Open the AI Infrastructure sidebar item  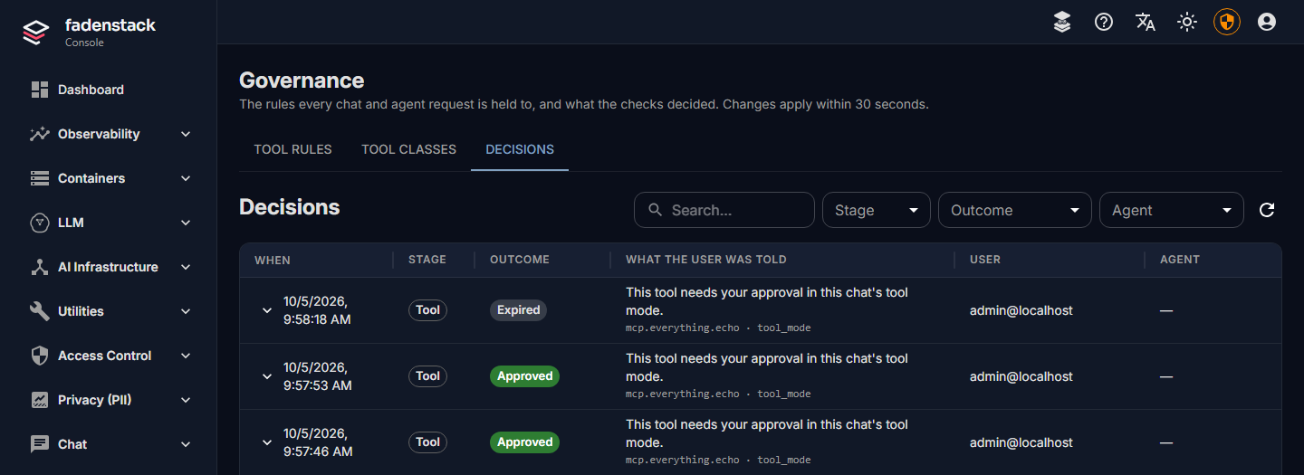point(109,267)
